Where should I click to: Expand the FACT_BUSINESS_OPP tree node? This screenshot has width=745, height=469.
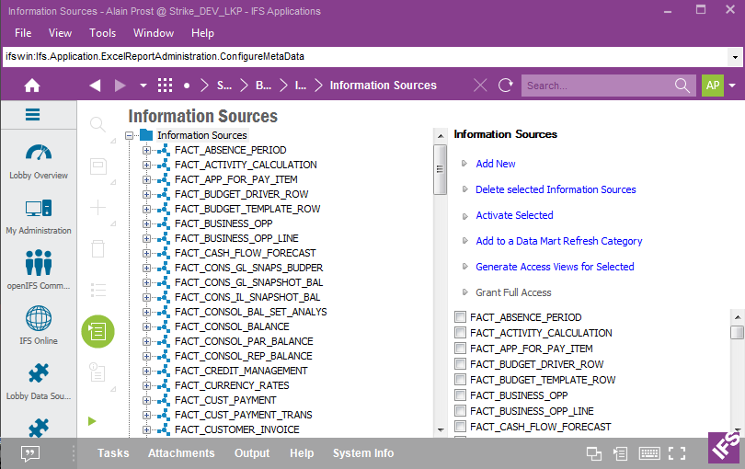coord(147,223)
